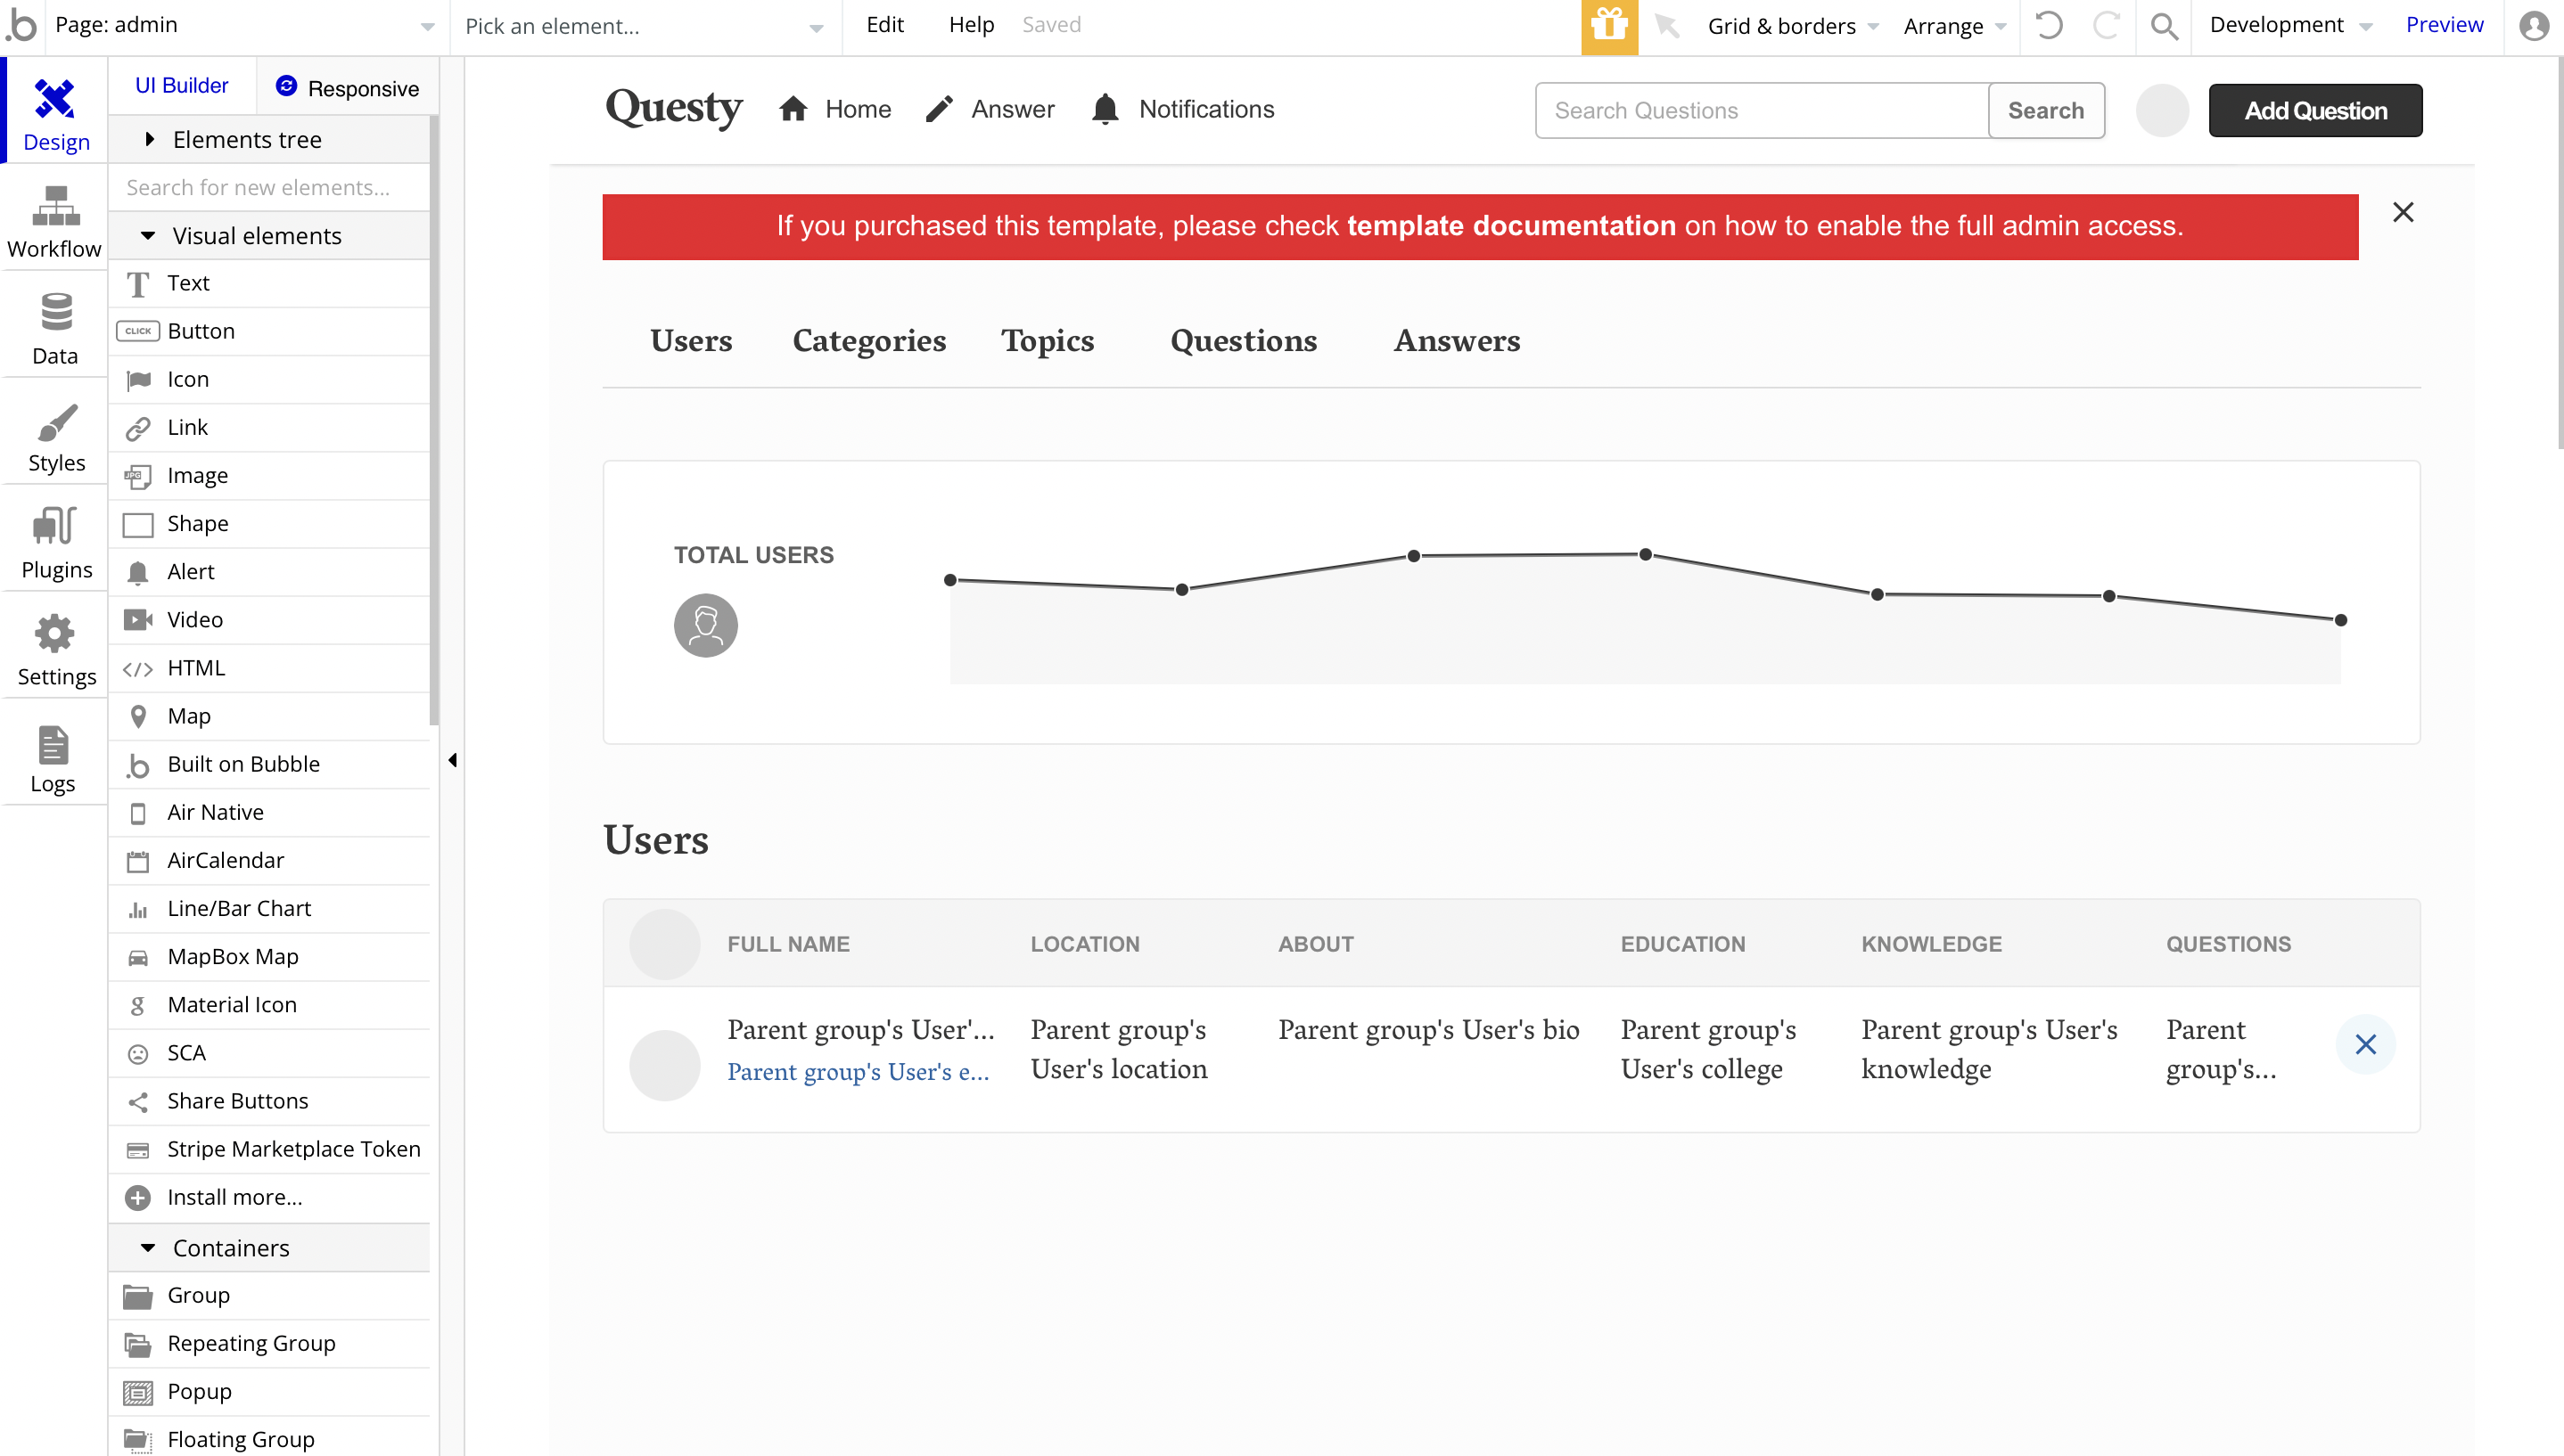
Task: Open the Edit menu
Action: click(884, 25)
